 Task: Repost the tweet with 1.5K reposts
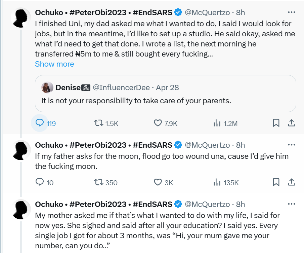99,123
